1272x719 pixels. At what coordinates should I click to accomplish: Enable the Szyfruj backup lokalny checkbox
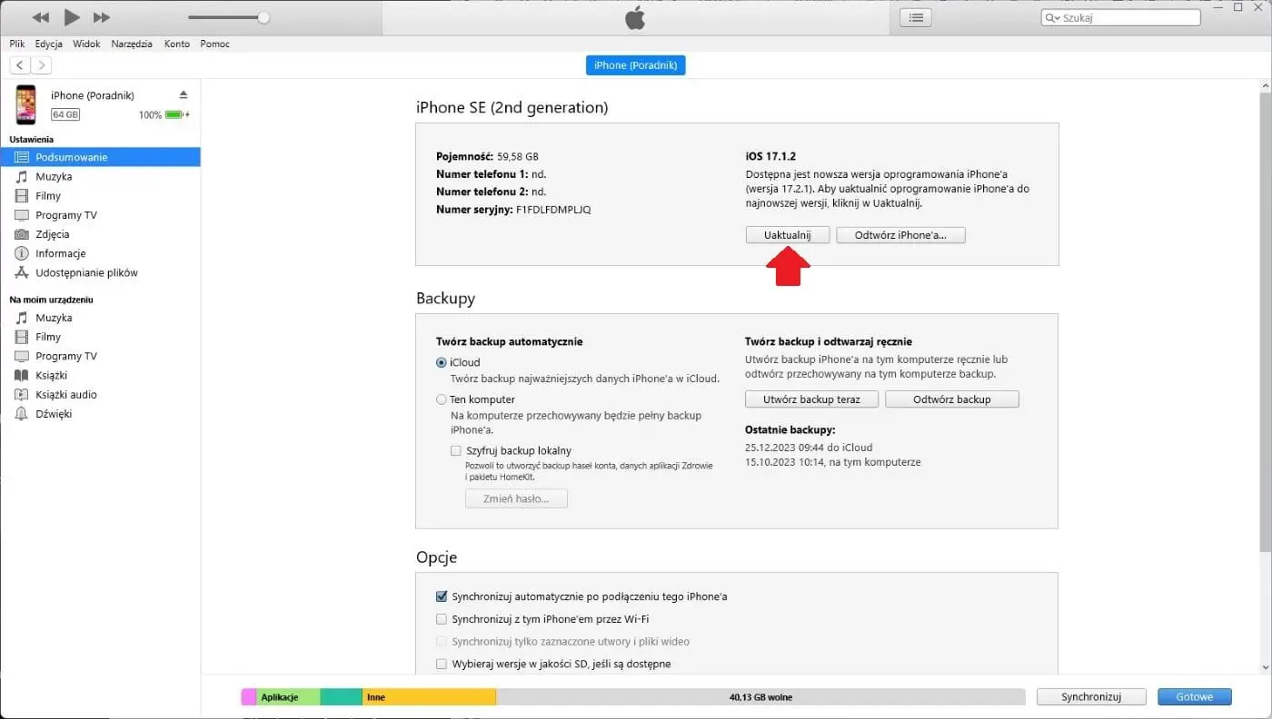click(x=456, y=450)
